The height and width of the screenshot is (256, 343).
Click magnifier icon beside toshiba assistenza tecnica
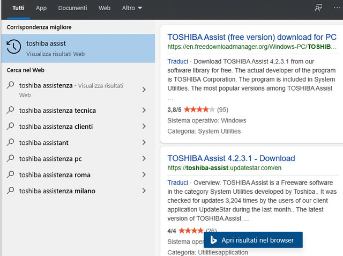coord(10,110)
